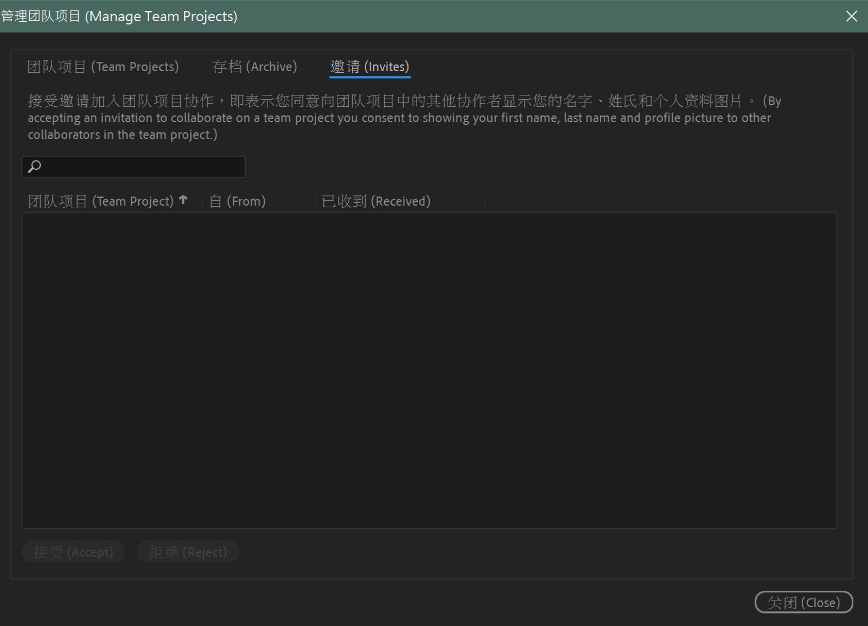Sort by the Received column header

[x=376, y=201]
